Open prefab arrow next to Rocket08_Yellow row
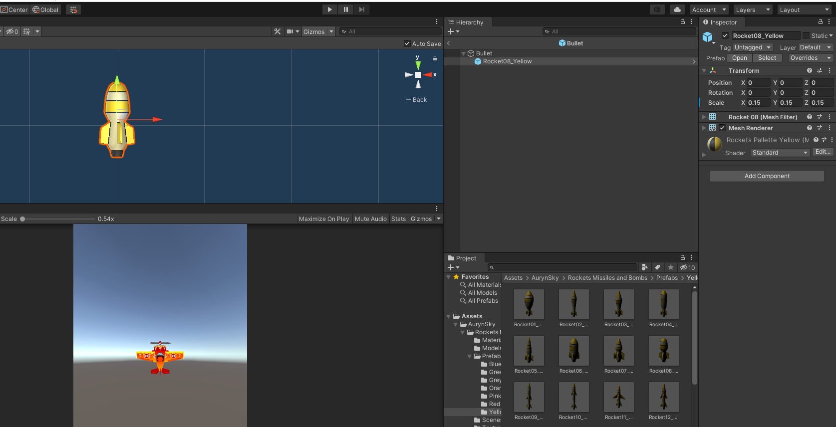The height and width of the screenshot is (427, 836). (694, 61)
